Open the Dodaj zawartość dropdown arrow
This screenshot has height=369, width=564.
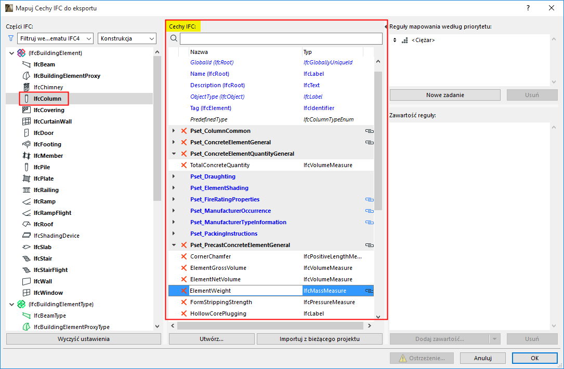click(494, 339)
